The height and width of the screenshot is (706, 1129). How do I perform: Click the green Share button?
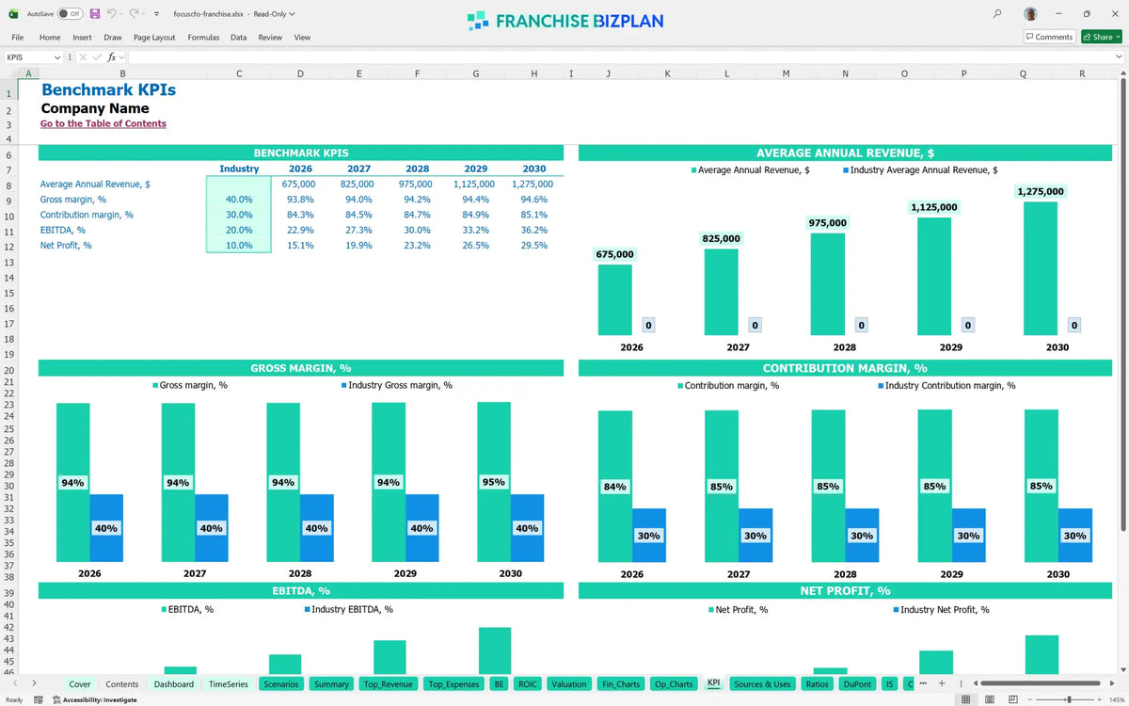[1101, 37]
